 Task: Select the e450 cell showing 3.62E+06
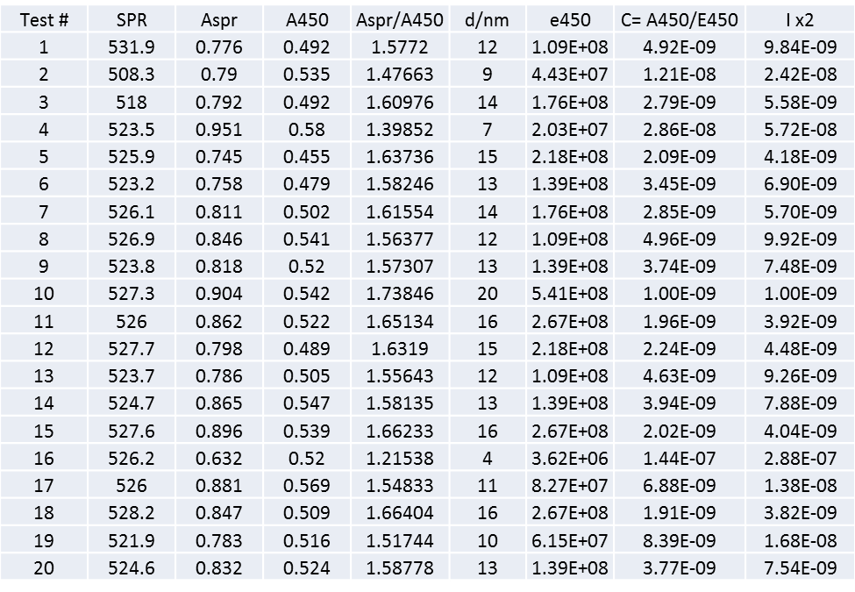pos(569,458)
